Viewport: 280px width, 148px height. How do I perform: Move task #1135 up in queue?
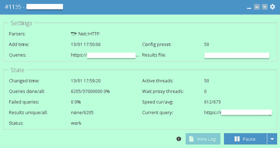[x=257, y=7]
